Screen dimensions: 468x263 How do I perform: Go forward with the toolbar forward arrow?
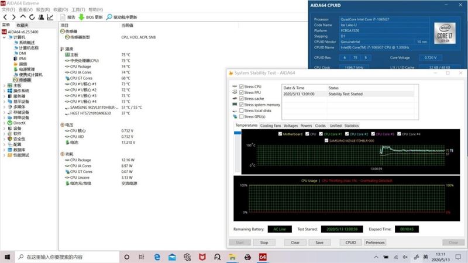coord(13,18)
